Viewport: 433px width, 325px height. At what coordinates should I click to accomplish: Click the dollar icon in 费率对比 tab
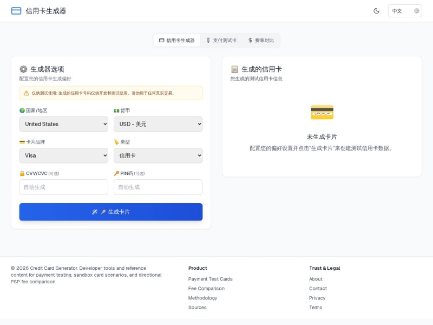pyautogui.click(x=250, y=40)
